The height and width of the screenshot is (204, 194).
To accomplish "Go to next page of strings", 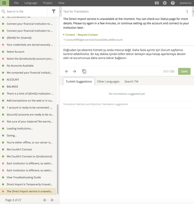I will [52, 200].
